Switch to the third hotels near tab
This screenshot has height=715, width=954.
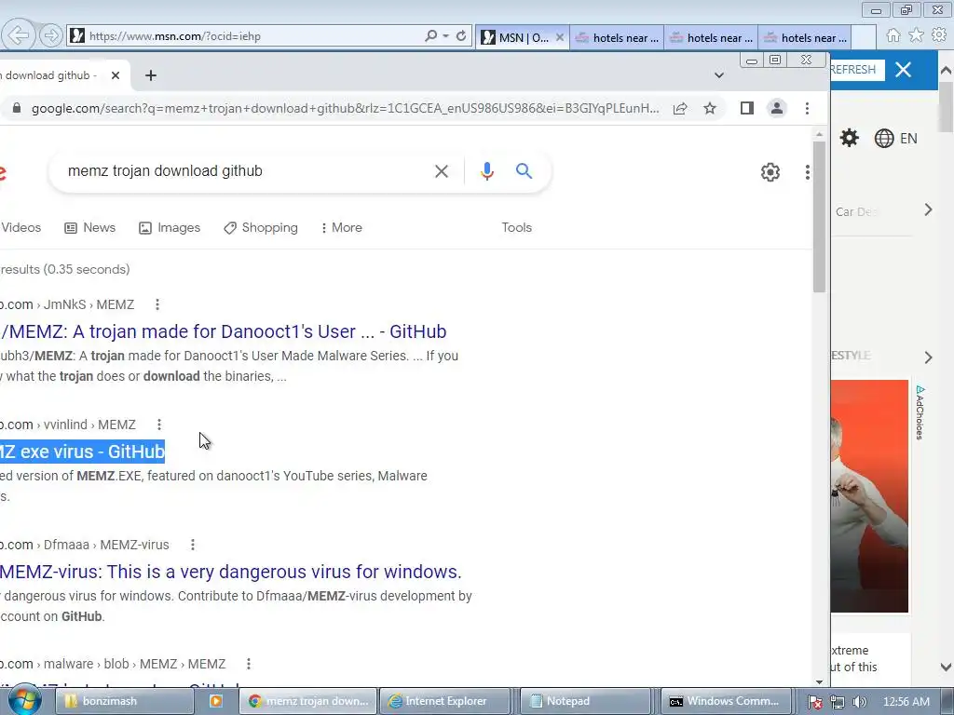click(x=805, y=37)
